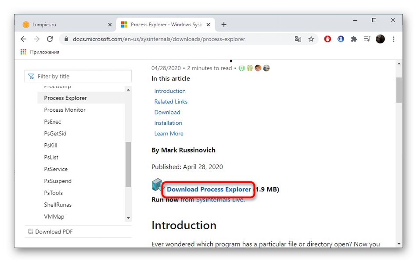
Task: Open VMMap in the sidebar list
Action: pos(54,216)
